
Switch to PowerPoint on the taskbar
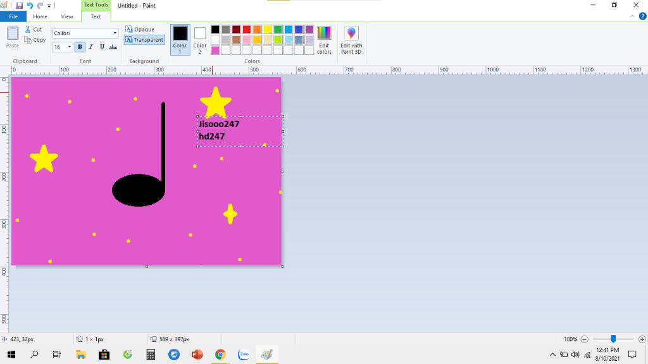[197, 355]
